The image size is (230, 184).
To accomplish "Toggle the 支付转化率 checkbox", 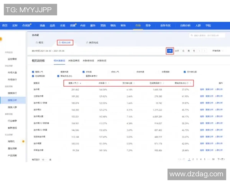I will coord(184,72).
